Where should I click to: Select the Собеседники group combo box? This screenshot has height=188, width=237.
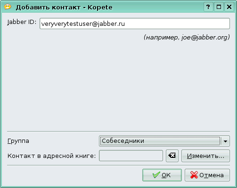click(x=164, y=141)
